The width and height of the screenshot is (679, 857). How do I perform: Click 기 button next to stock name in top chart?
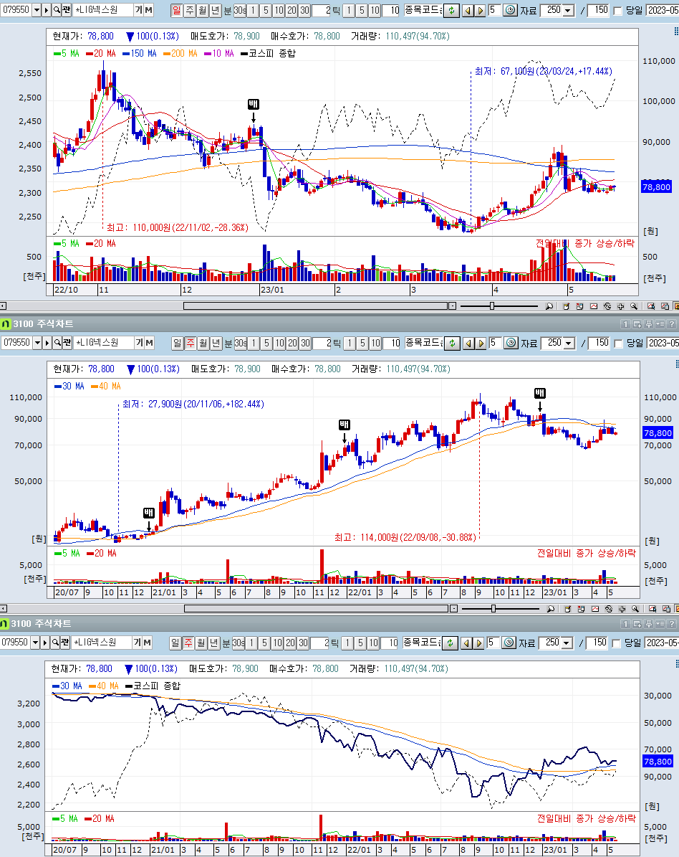click(x=138, y=10)
